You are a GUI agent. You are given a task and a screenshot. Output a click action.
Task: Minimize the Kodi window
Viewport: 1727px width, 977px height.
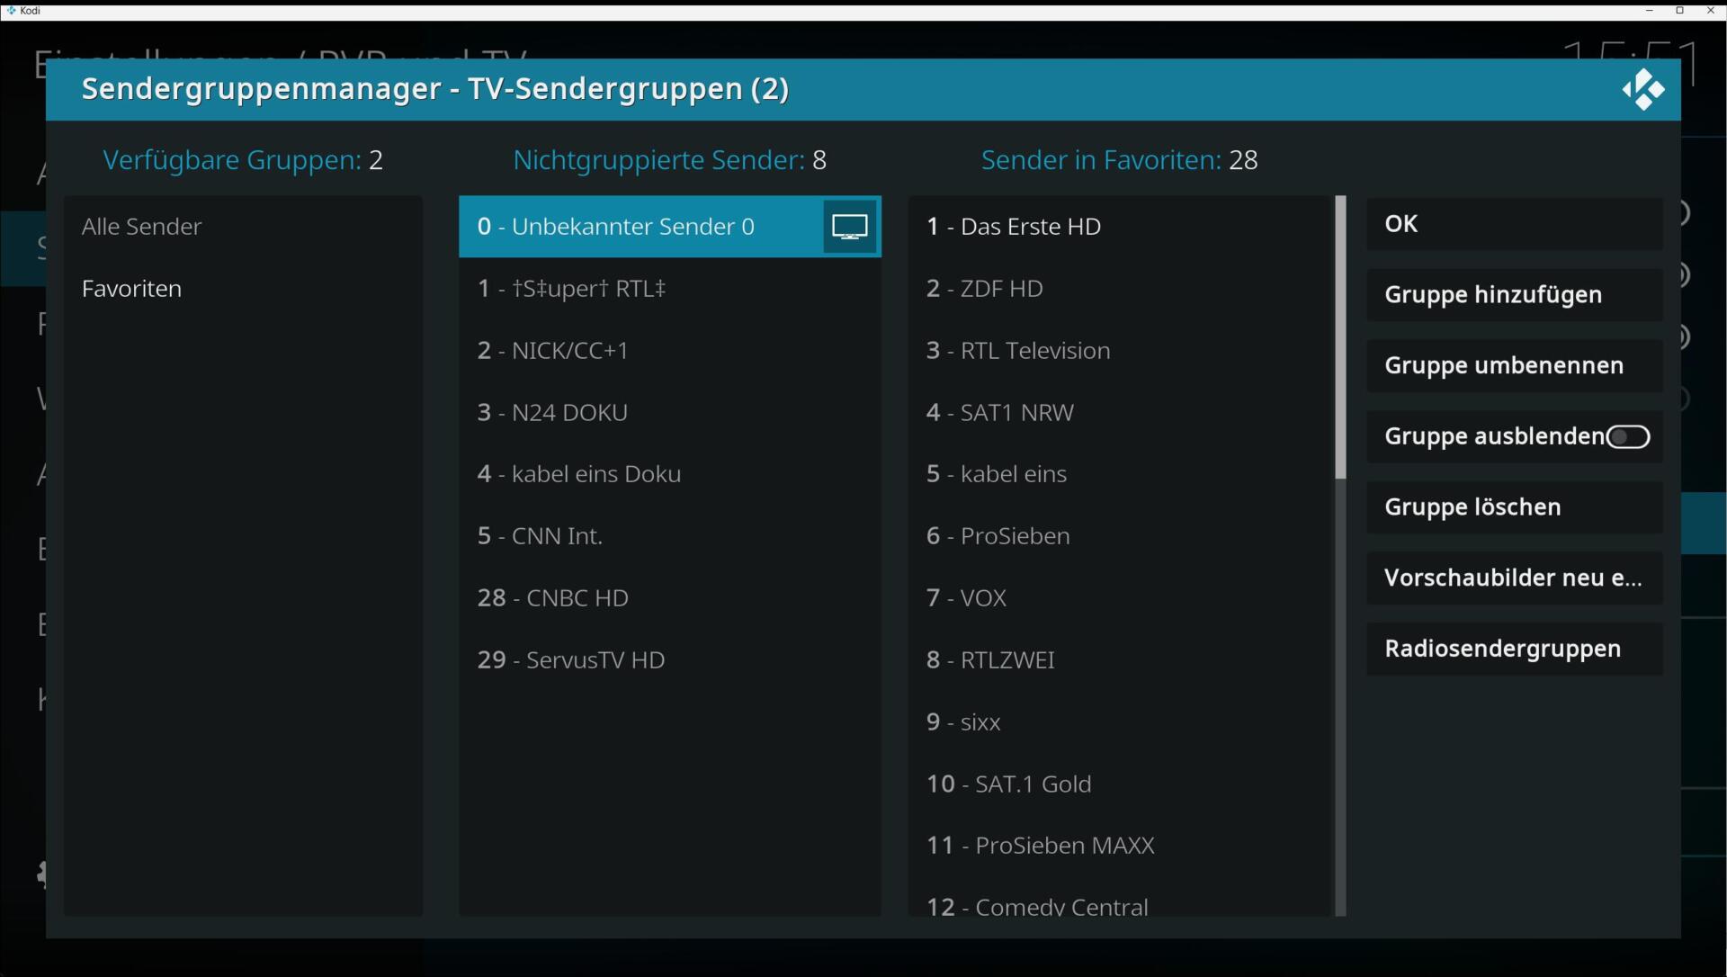[1650, 11]
